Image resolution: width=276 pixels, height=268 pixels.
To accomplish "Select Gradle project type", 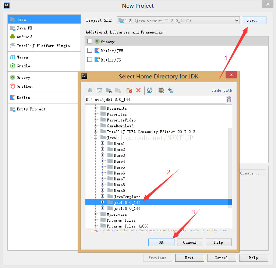I will point(44,66).
